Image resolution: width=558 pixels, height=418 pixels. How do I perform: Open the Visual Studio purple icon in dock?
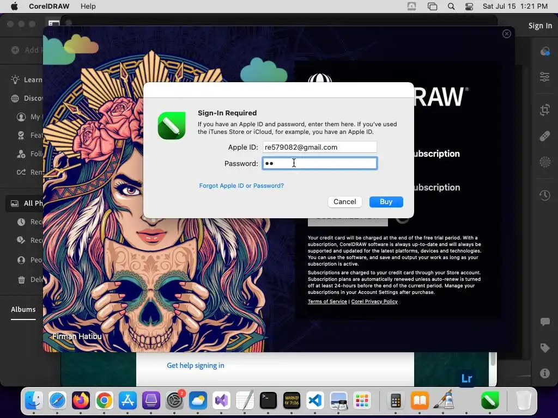coord(221,401)
